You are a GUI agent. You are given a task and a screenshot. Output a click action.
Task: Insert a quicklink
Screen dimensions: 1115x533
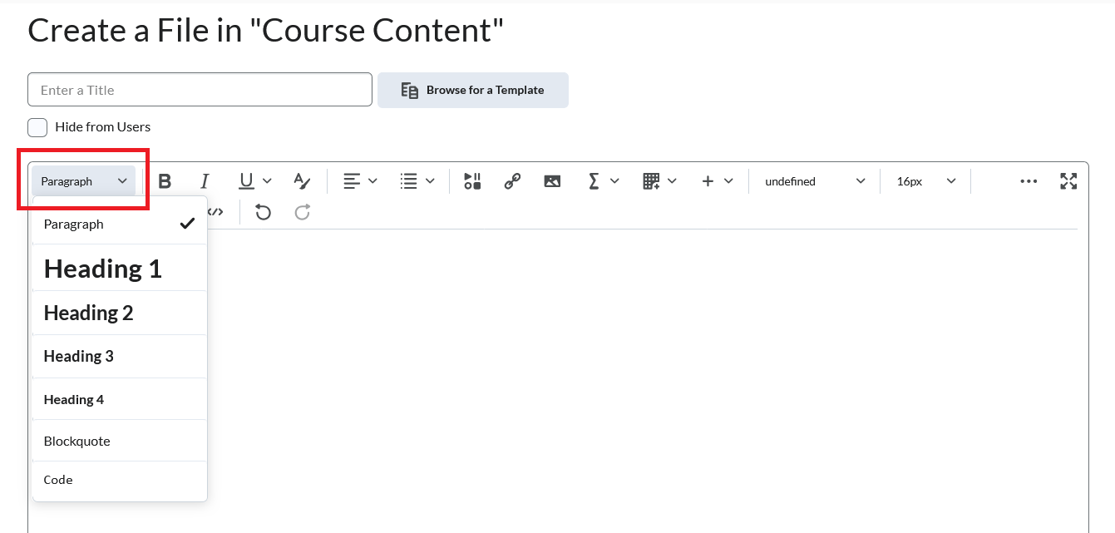coord(512,181)
